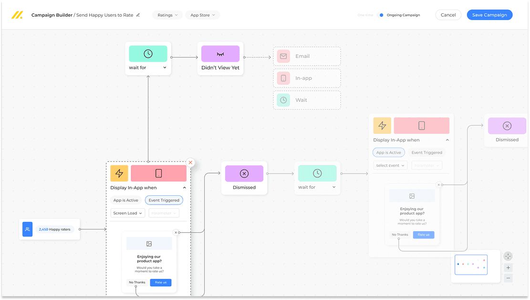Zoom in with the plus button
This screenshot has width=530, height=300.
pyautogui.click(x=508, y=268)
